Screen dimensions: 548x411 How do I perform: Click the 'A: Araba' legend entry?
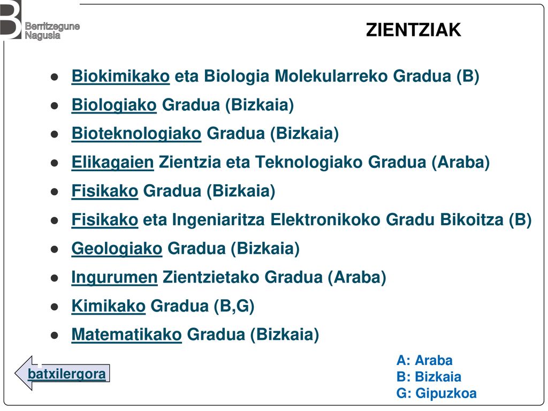424,360
